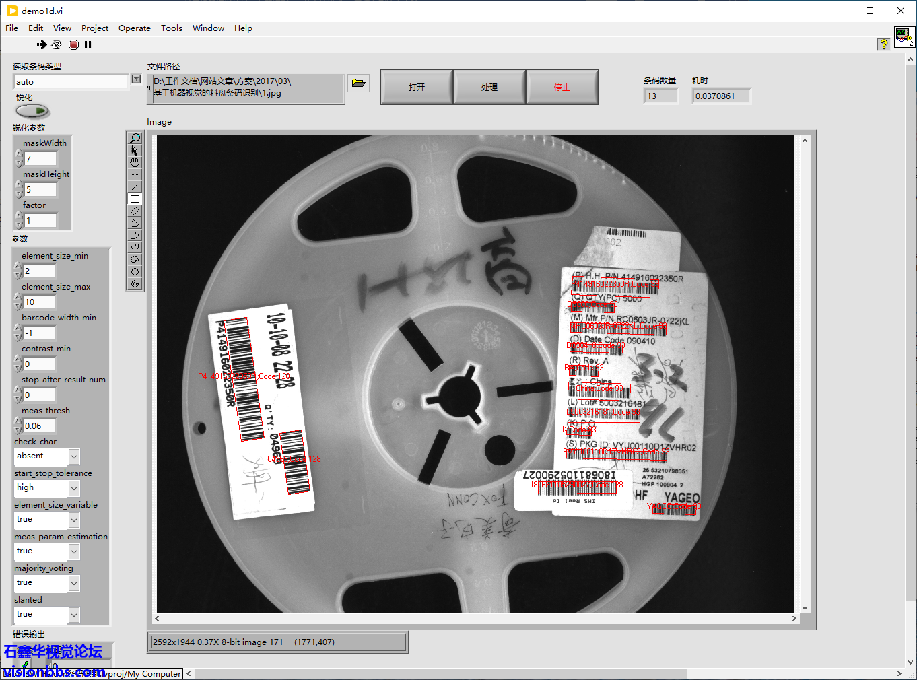Viewport: 917px width, 680px height.
Task: Click the factor value field
Action: tap(40, 221)
